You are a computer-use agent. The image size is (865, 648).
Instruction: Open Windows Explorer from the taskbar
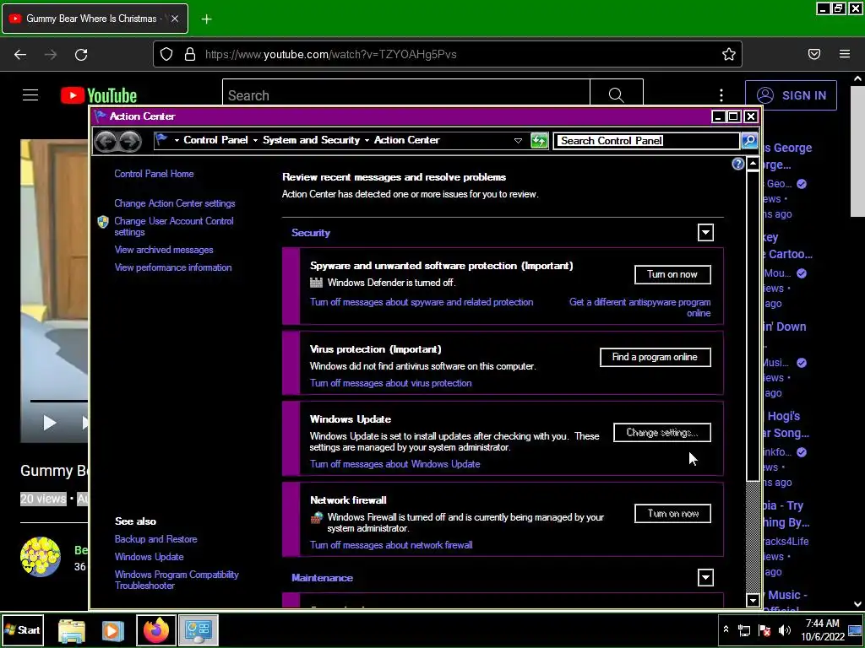tap(72, 630)
